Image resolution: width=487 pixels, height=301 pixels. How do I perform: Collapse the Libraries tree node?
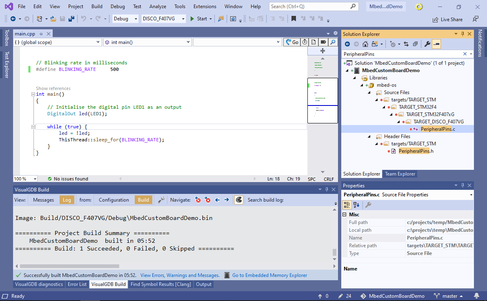tap(354, 78)
